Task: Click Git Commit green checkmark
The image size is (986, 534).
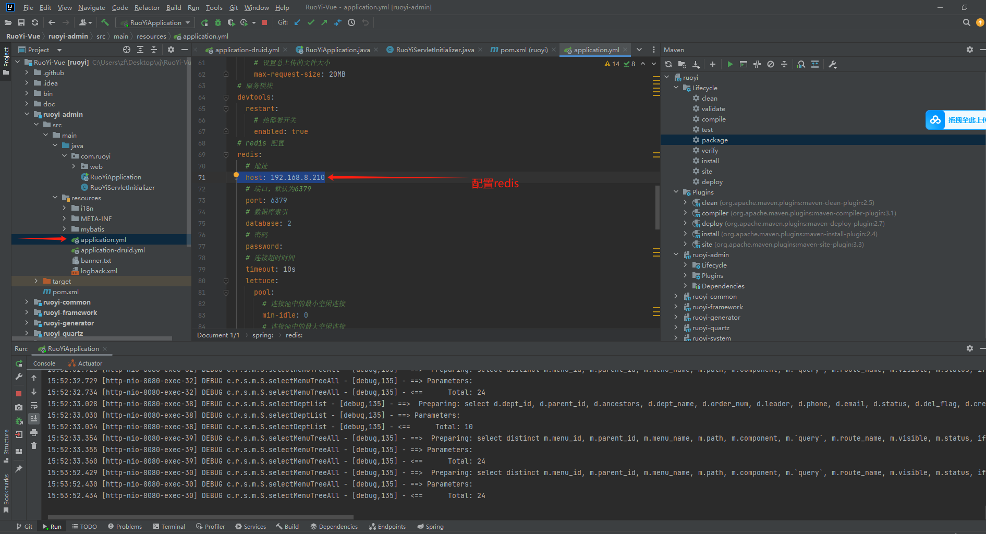Action: tap(311, 22)
